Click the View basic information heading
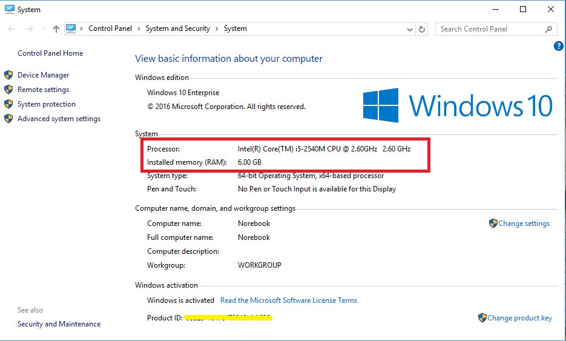Screen dimensions: 566x341 [x=229, y=59]
